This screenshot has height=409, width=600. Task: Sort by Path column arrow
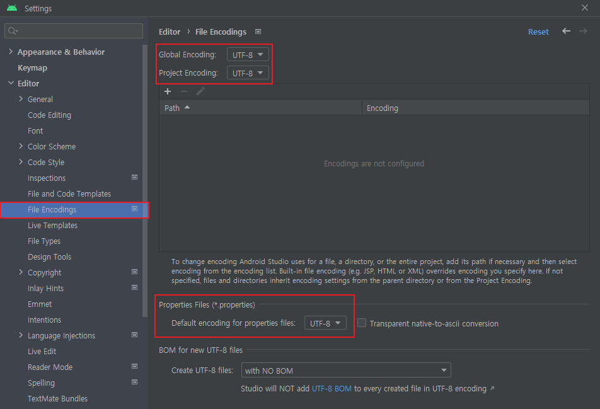tap(187, 108)
